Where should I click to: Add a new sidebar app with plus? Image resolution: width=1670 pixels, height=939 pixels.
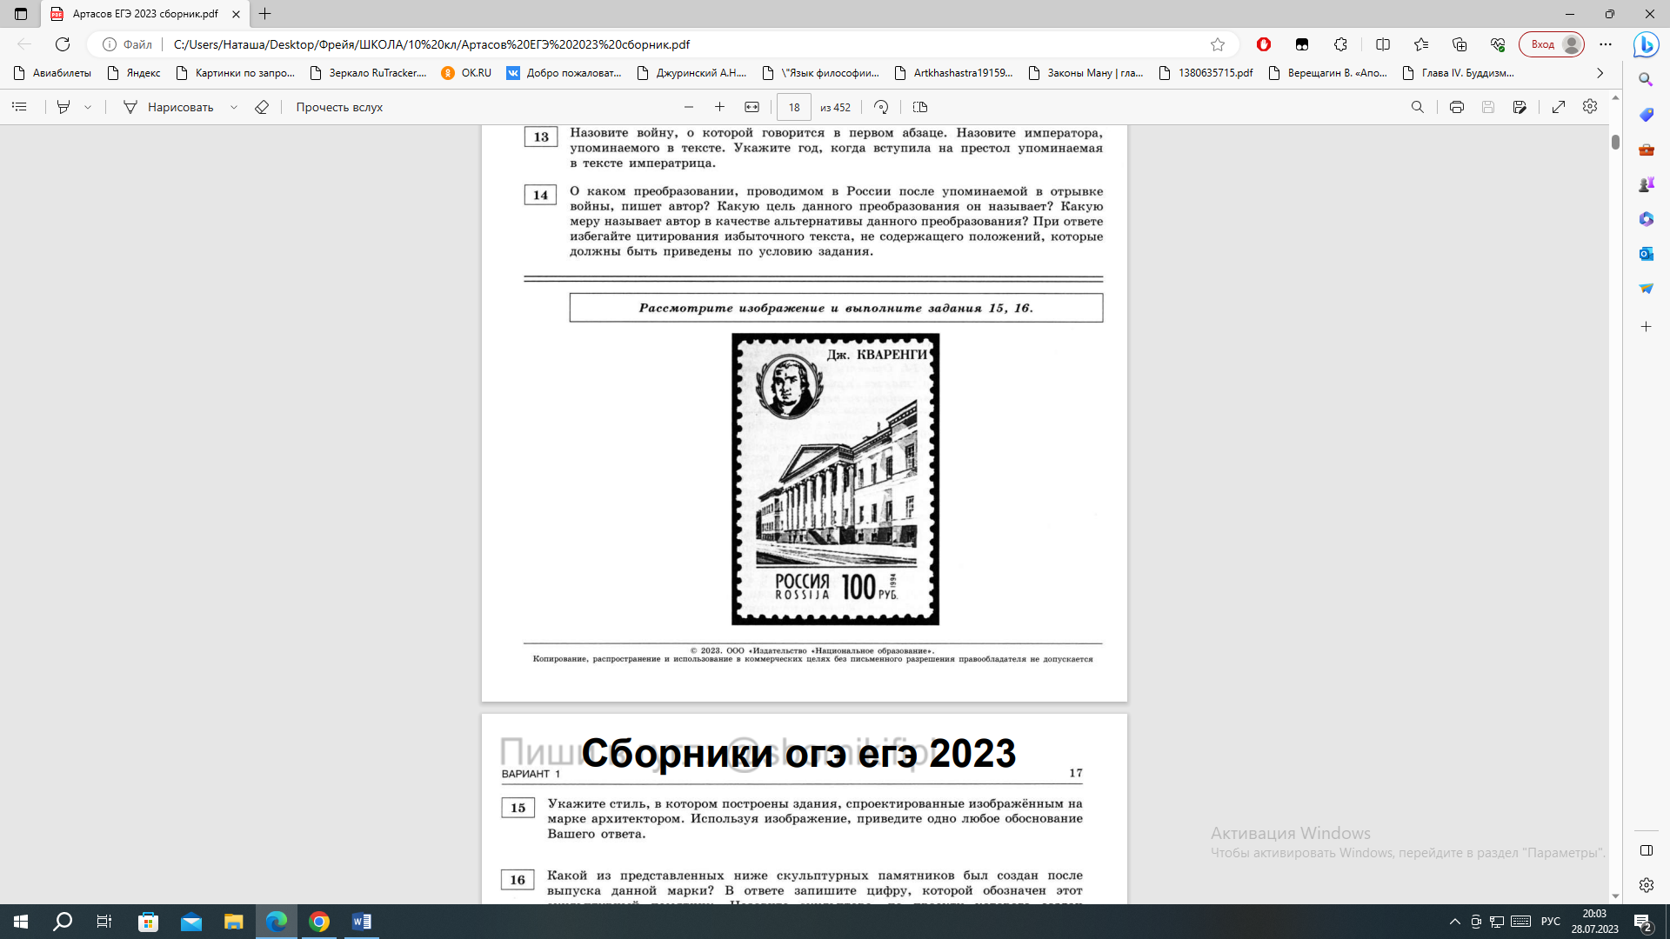pos(1646,327)
